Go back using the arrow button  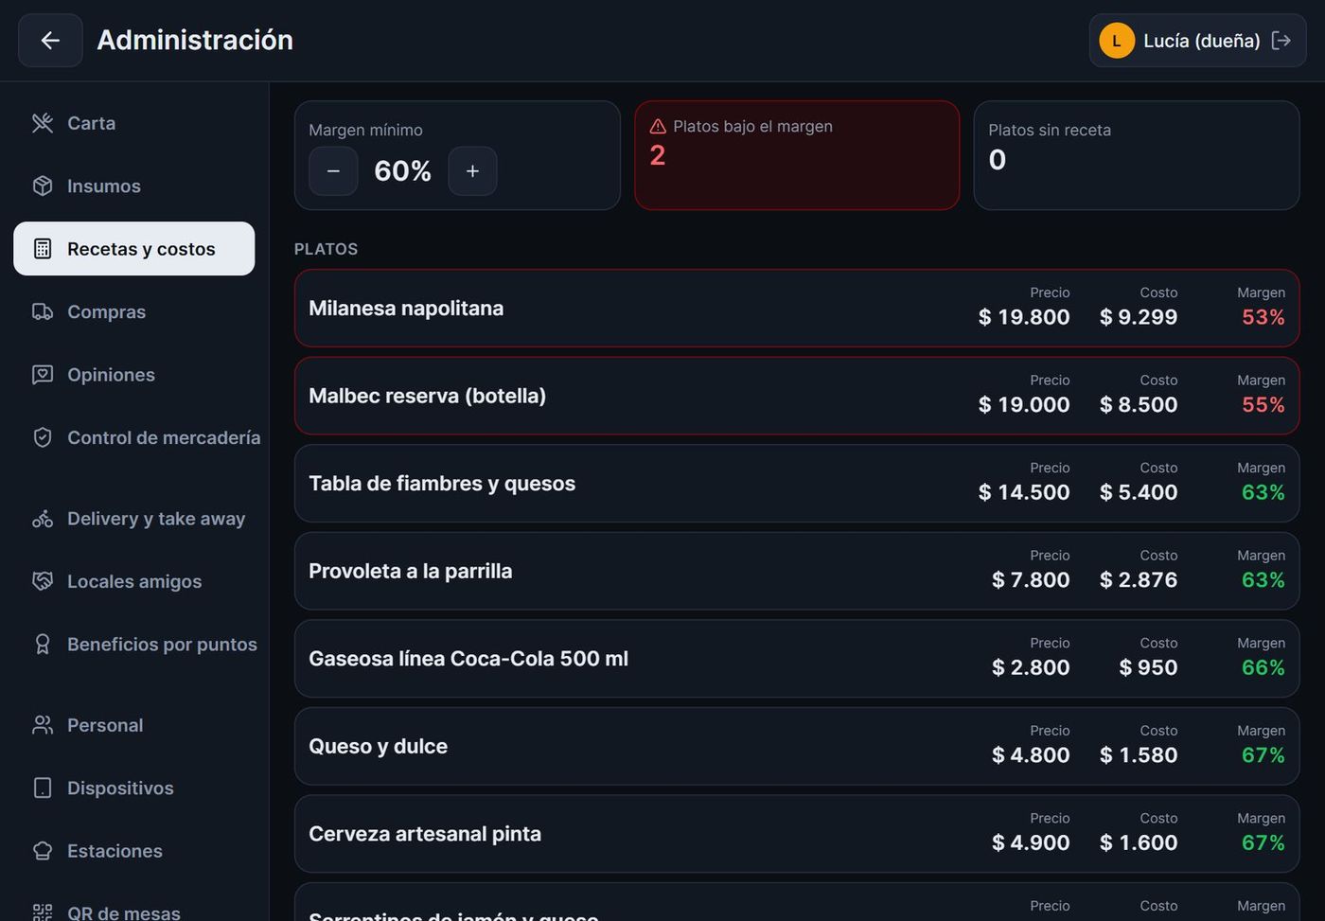[50, 40]
